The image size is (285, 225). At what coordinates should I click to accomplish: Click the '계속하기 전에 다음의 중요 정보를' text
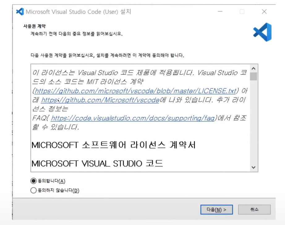click(63, 34)
